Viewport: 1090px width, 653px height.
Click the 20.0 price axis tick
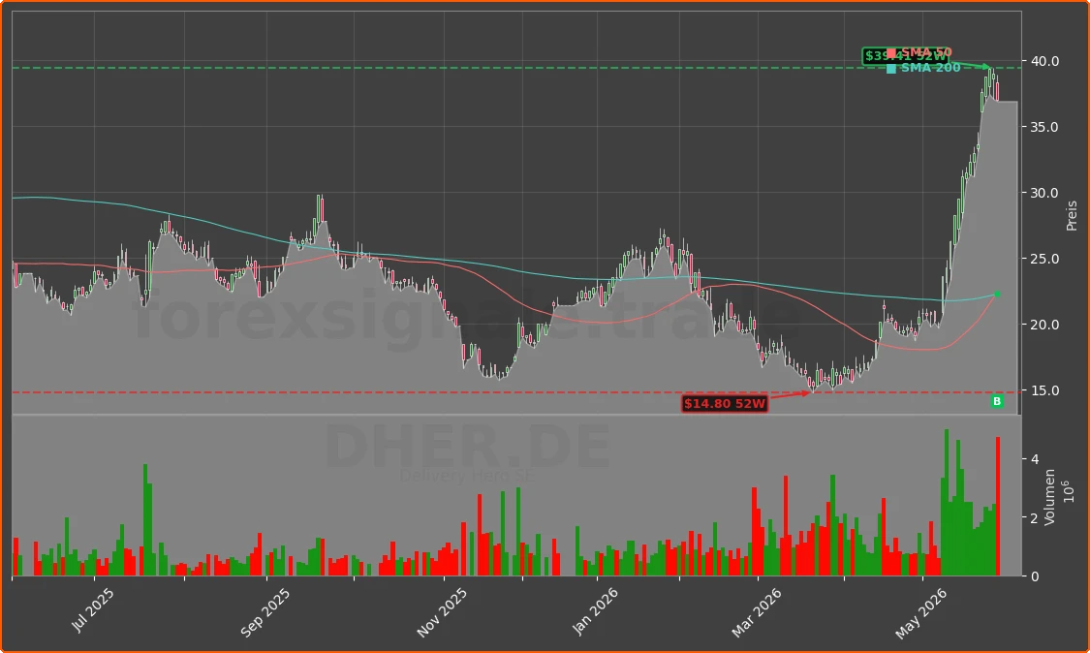coord(1044,325)
